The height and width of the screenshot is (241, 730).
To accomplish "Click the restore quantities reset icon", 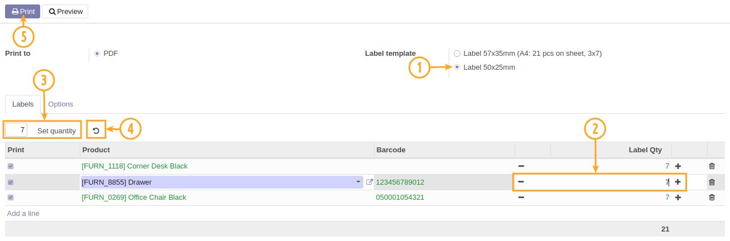I will coord(96,131).
